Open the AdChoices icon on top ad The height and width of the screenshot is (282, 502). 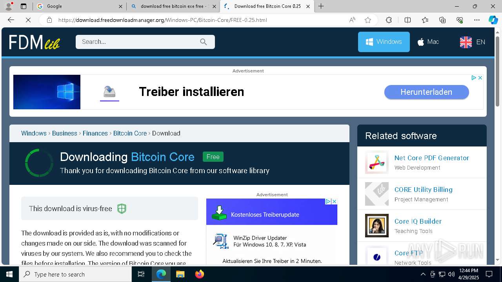point(474,78)
